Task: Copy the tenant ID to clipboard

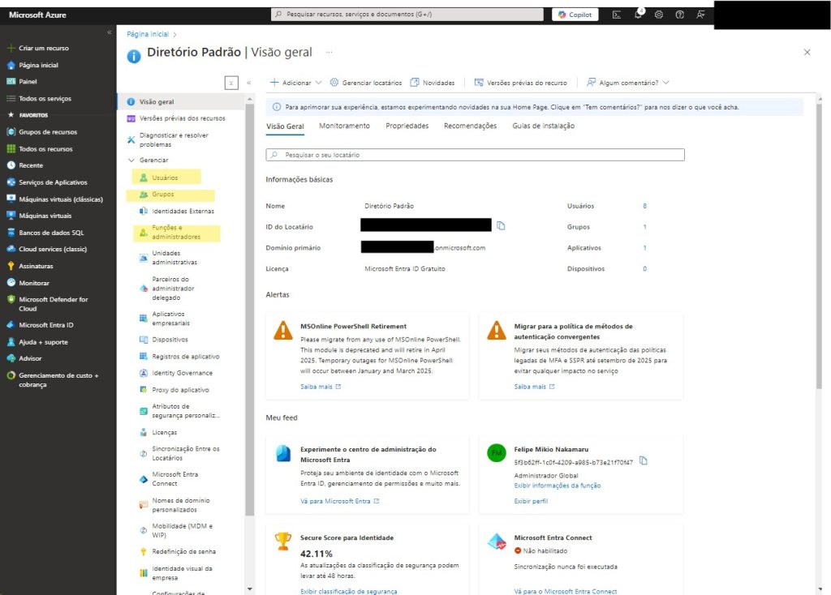Action: coord(501,226)
